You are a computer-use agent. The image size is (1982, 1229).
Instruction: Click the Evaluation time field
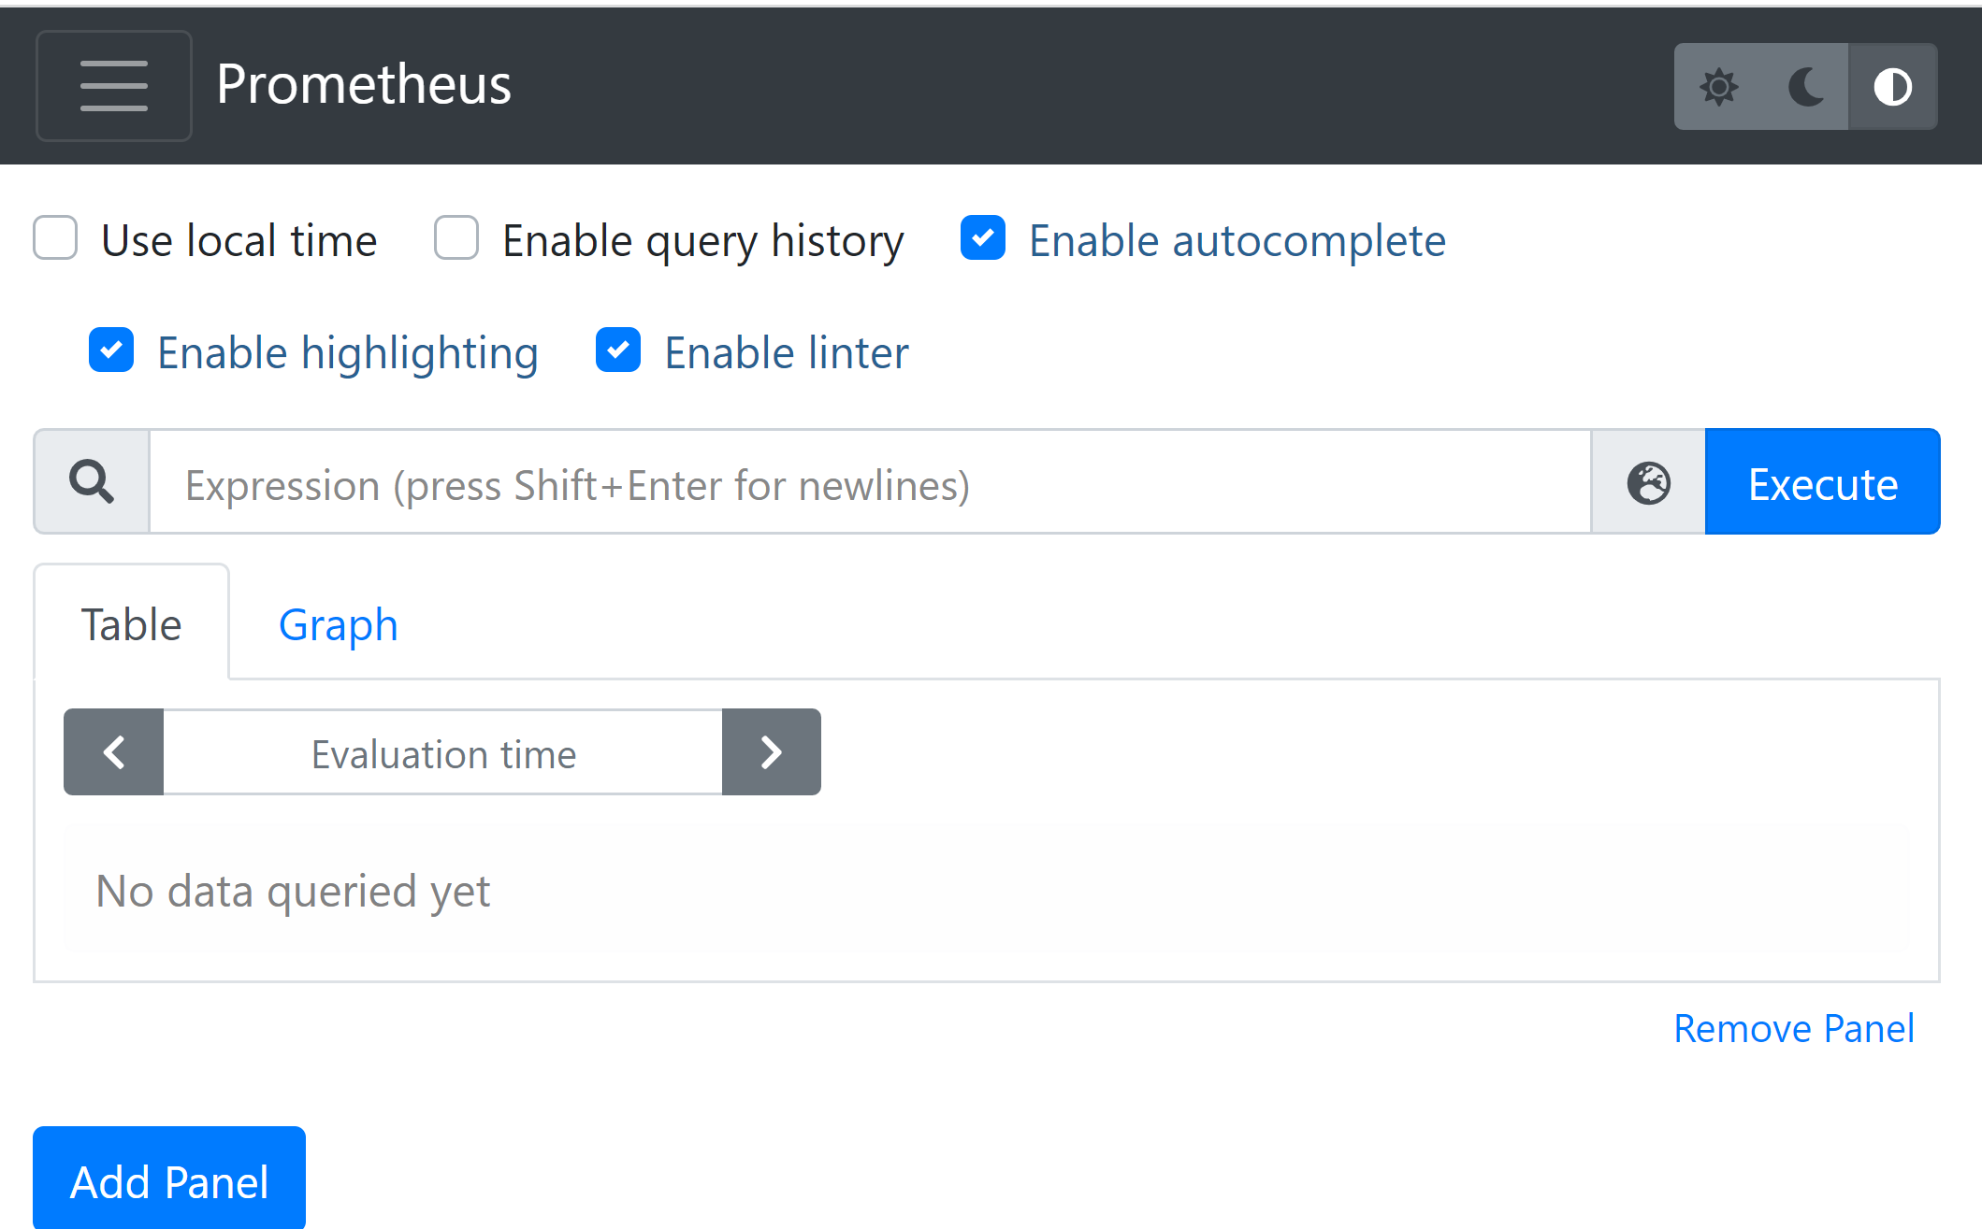pos(442,753)
